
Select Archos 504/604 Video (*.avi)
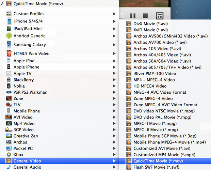(x=165, y=61)
